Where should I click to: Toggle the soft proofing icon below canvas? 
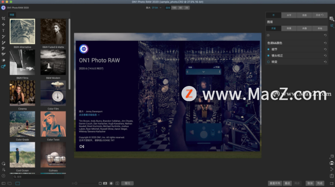pyautogui.click(x=117, y=184)
